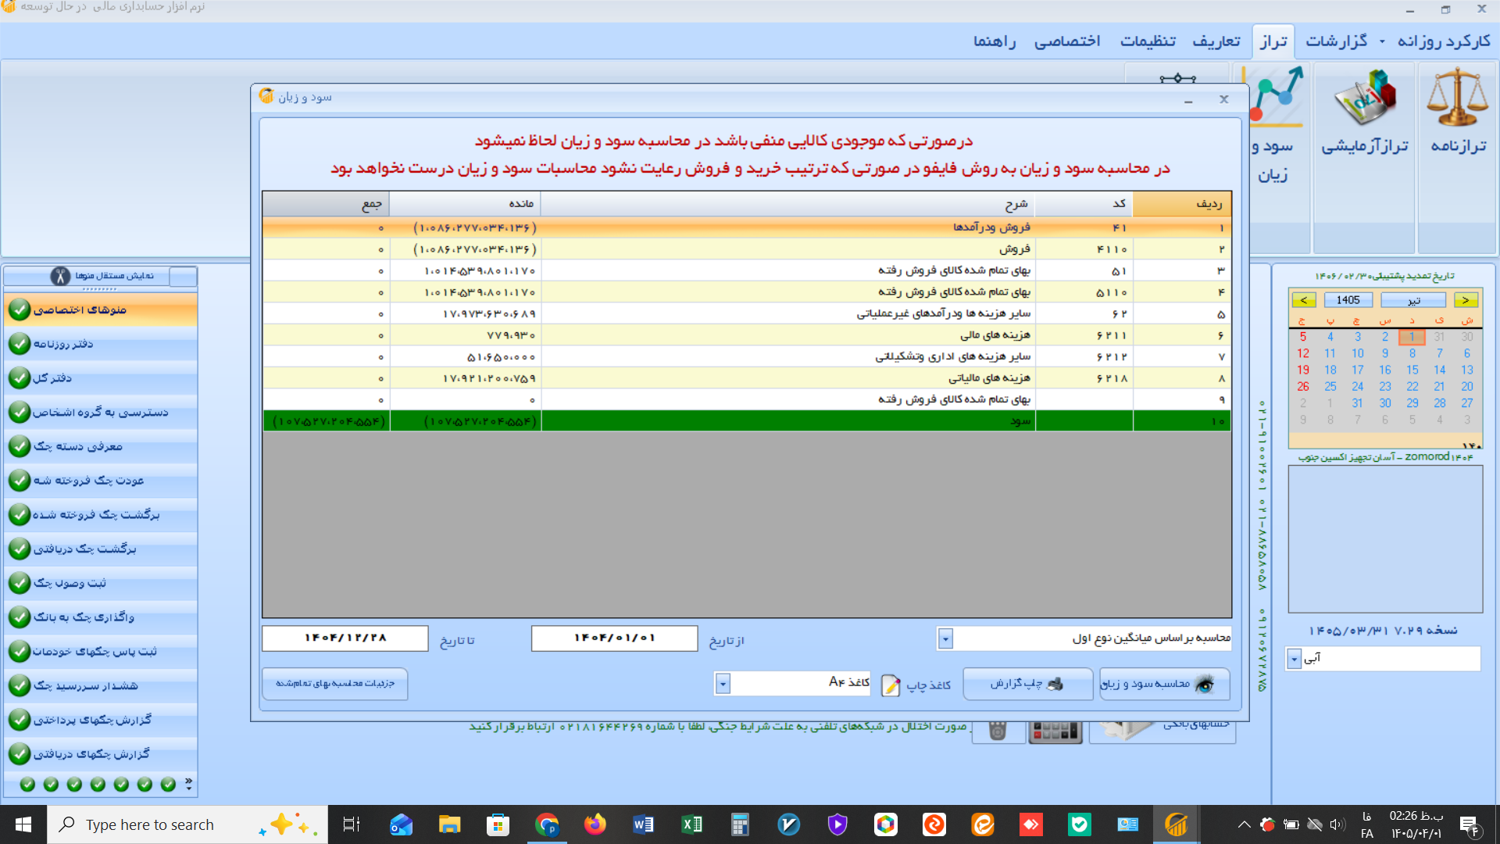Click the تیر month button in calendar
This screenshot has height=844, width=1500.
pyautogui.click(x=1412, y=300)
